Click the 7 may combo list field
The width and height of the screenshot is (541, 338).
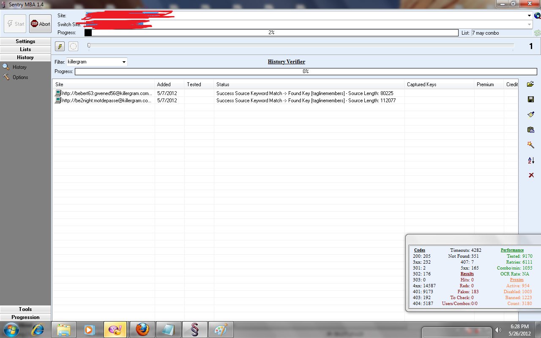coord(502,33)
